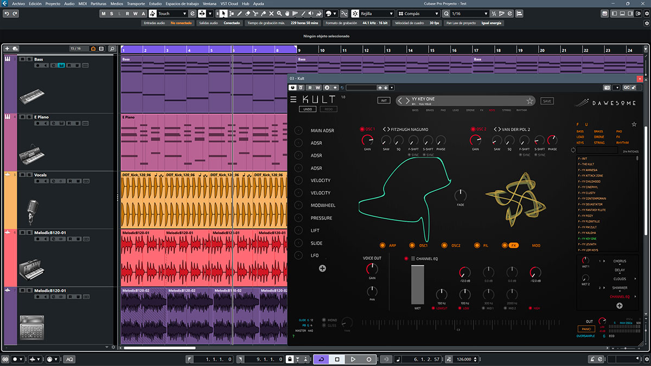
Task: Toggle the LOWCUT band
Action: [x=433, y=308]
